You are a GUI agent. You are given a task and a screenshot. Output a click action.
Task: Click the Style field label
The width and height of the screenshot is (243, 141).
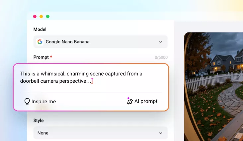point(39,120)
